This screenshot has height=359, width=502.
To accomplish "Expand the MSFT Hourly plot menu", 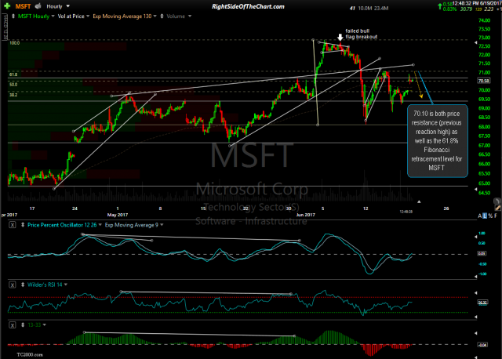I will 53,16.
